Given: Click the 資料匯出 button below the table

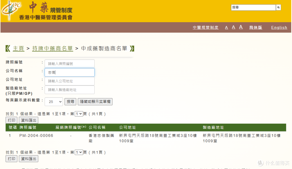Looking at the screenshot, I should click(28, 159).
